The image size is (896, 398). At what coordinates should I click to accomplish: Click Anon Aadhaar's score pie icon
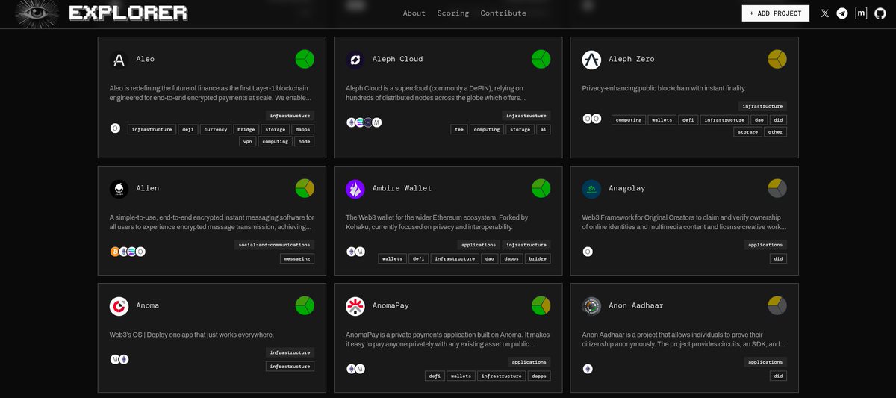point(777,305)
